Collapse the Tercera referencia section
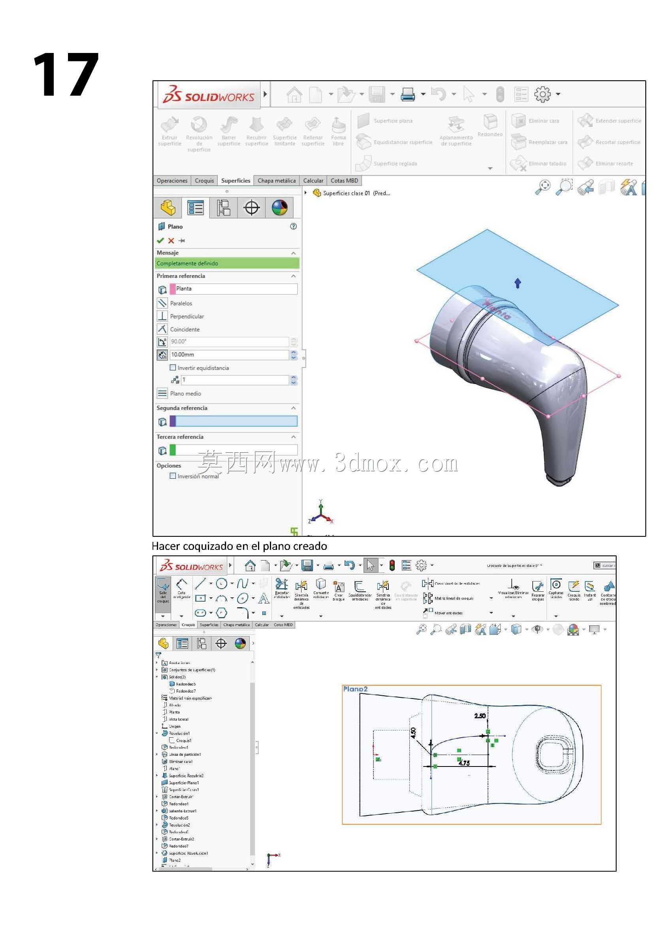The height and width of the screenshot is (925, 654). tap(294, 437)
